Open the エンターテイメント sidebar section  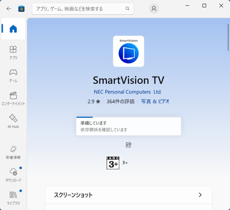pos(13,99)
